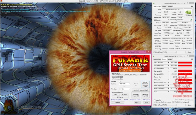The height and width of the screenshot is (115, 196).
Task: Open the SLI/CF link
Action: (126, 100)
